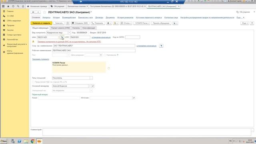Open the calendar for Дата рождения
The image size is (256, 144).
click(101, 55)
